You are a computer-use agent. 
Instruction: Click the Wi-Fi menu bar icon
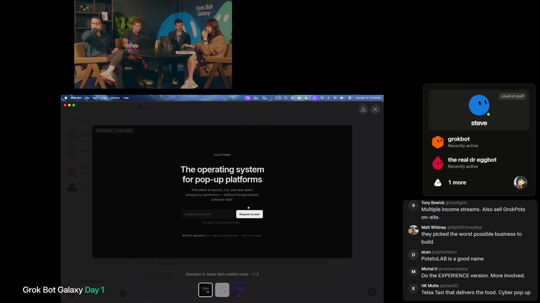[335, 98]
